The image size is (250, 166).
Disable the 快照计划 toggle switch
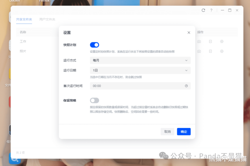coord(95,45)
